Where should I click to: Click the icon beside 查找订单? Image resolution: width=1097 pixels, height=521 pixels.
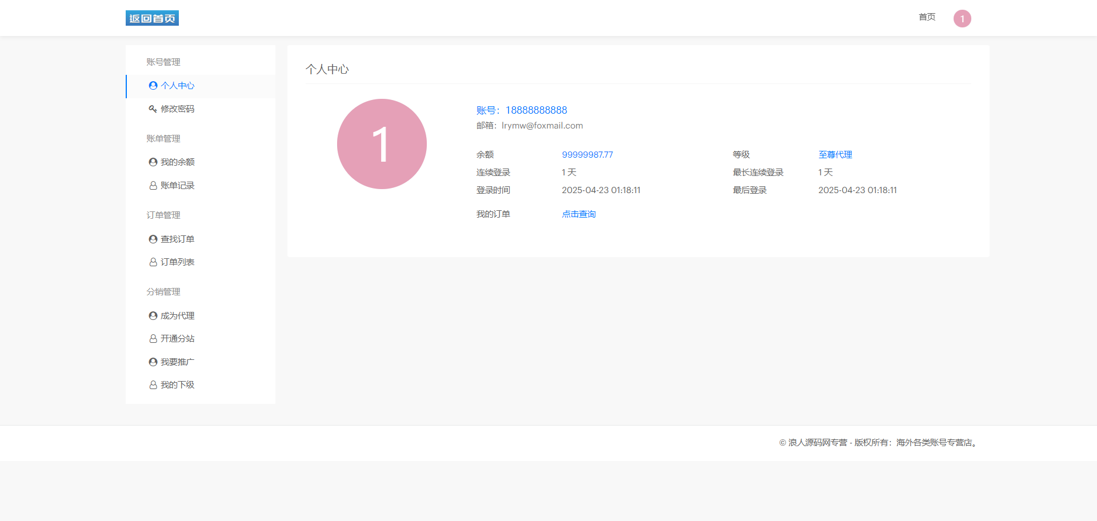coord(153,239)
